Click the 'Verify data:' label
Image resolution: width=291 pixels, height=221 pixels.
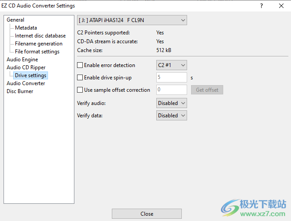(x=90, y=116)
